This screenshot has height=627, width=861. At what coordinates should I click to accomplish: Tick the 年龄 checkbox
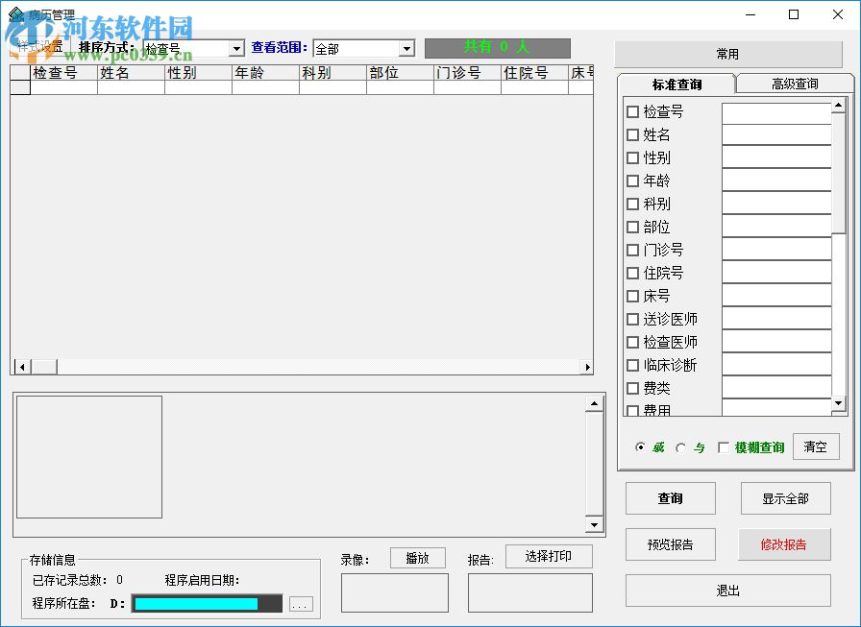pos(632,181)
